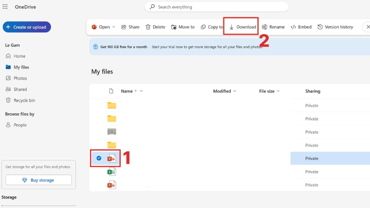Uncheck the selected PowerPoint file checkbox
Viewport: 370px width, 208px height.
coord(99,158)
